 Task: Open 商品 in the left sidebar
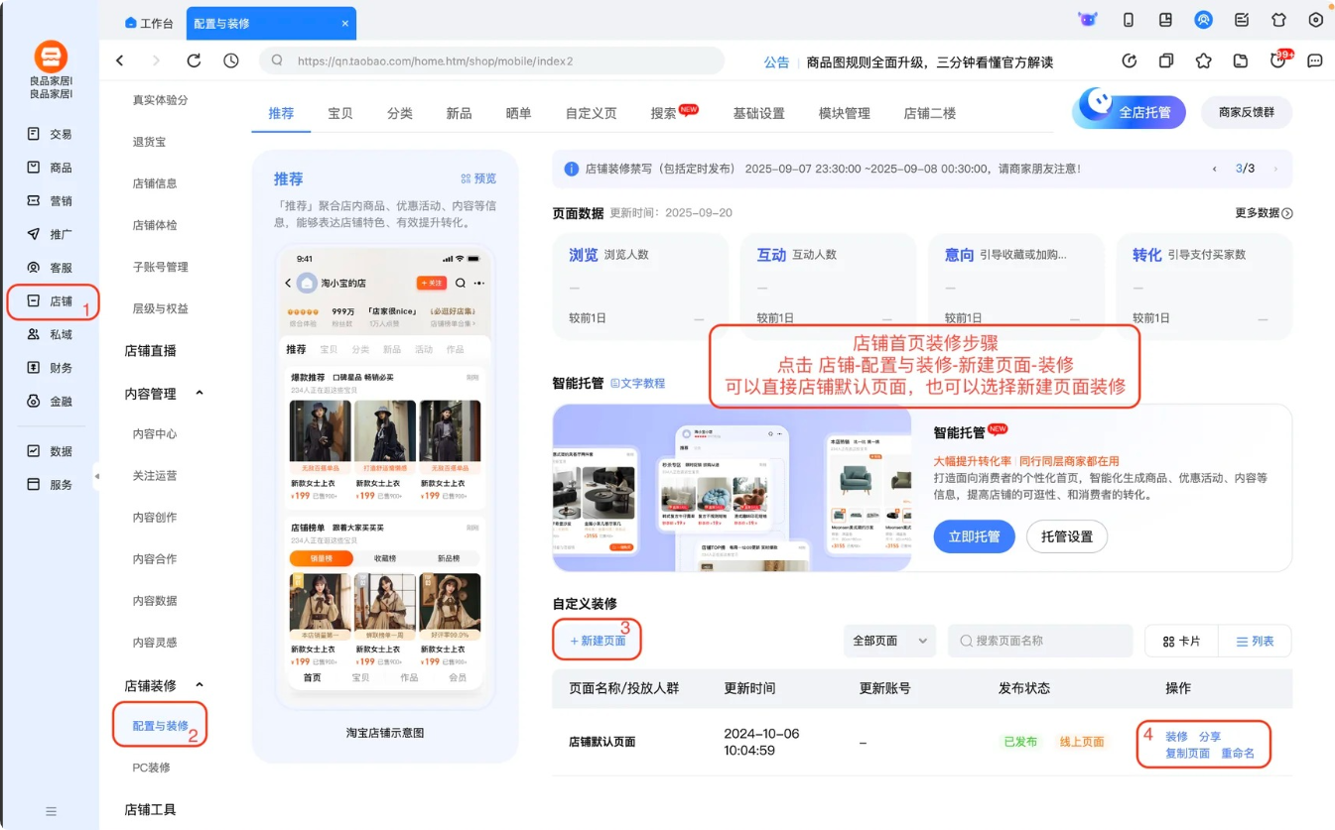pos(50,168)
